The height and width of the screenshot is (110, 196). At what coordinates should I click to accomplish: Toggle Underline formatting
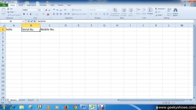click(x=31, y=14)
